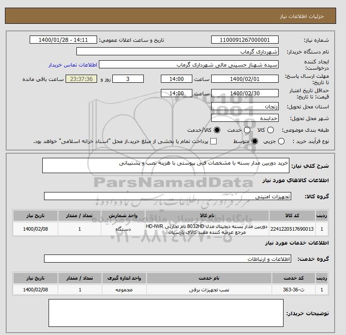This screenshot has width=346, height=335.
Task: Click the page title جزئیات اطلاعات نیاز
Action: [302, 16]
